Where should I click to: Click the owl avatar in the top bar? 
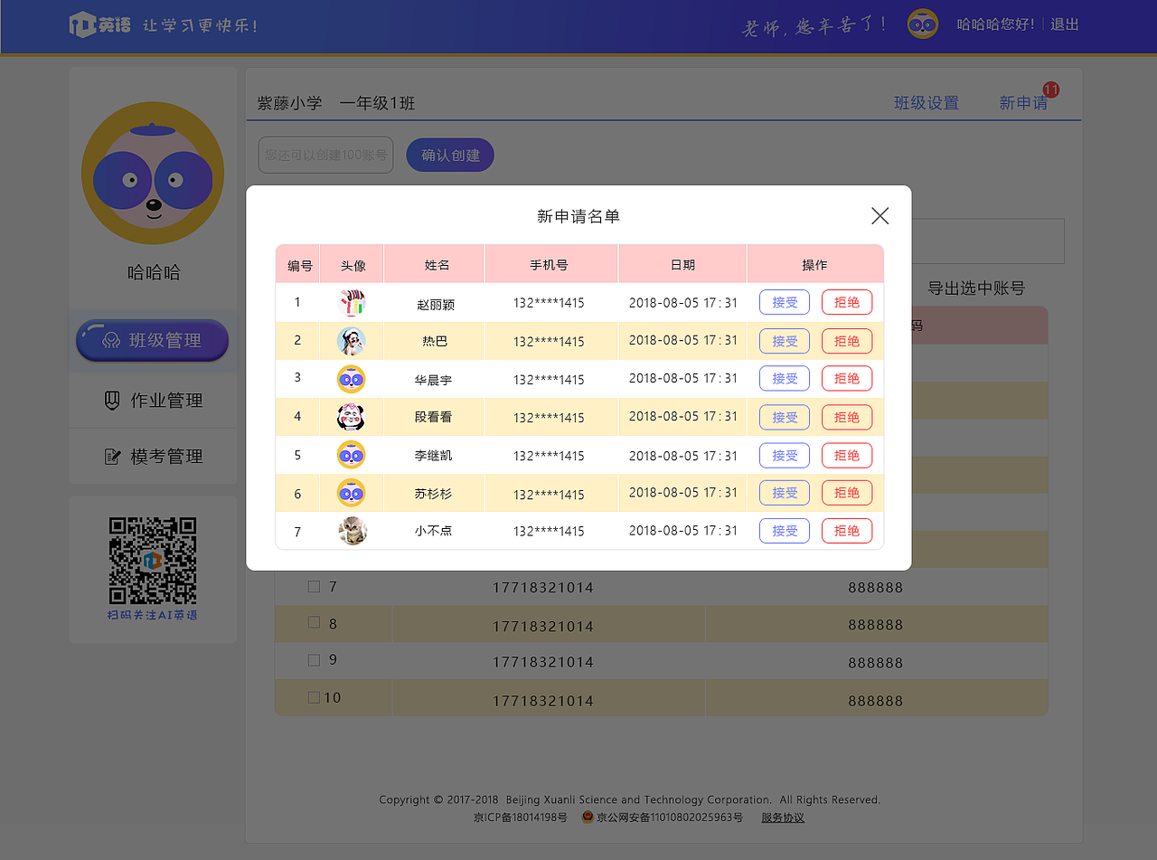[x=922, y=24]
